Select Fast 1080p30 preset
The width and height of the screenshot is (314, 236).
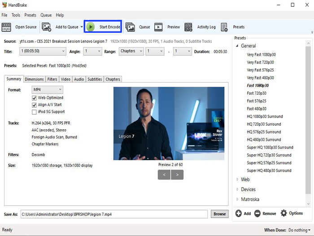coord(257,86)
